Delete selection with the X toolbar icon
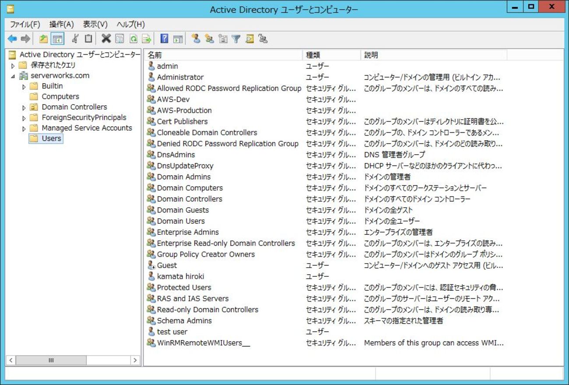Image resolution: width=569 pixels, height=385 pixels. point(105,39)
